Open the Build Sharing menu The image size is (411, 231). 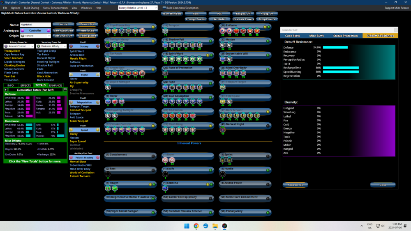32,8
